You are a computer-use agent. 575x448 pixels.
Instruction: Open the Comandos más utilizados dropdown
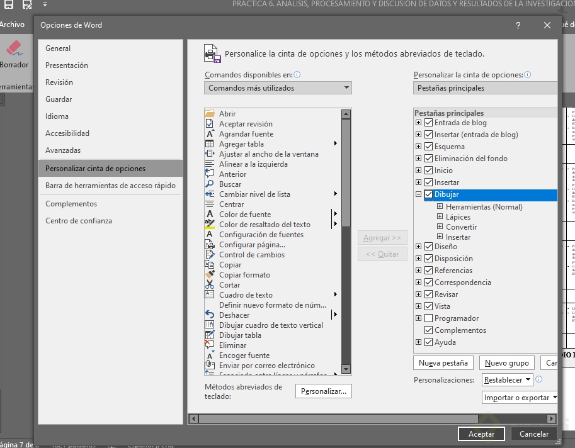tap(346, 87)
